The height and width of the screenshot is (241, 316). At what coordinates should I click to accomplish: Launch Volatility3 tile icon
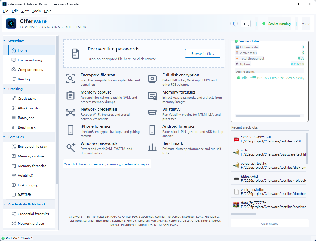click(152, 113)
